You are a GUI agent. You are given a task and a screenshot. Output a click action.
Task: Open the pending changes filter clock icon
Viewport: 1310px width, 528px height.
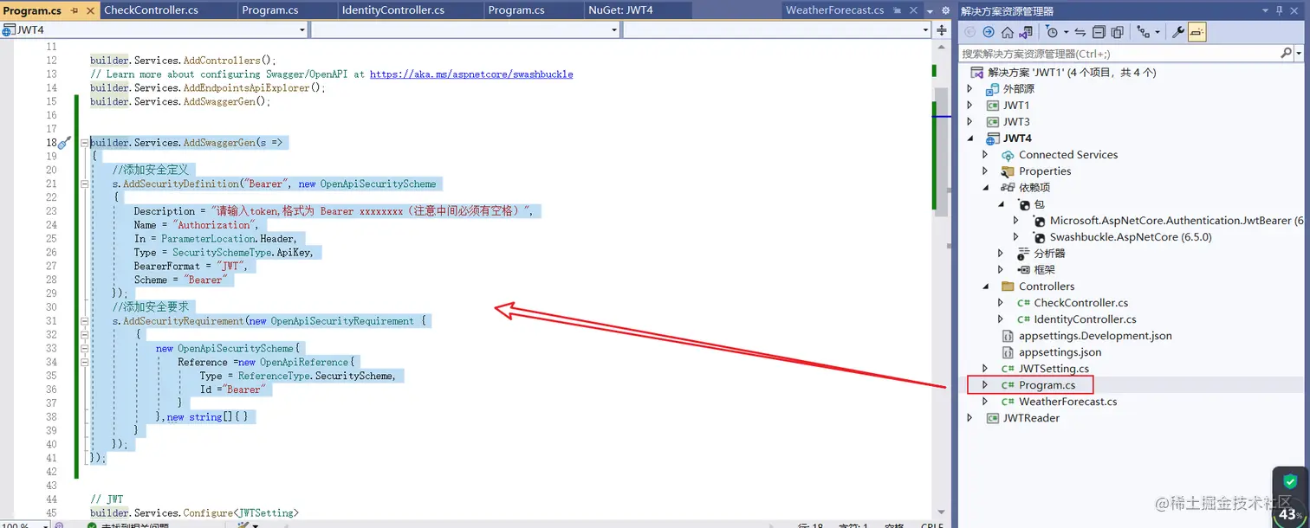pyautogui.click(x=1052, y=32)
